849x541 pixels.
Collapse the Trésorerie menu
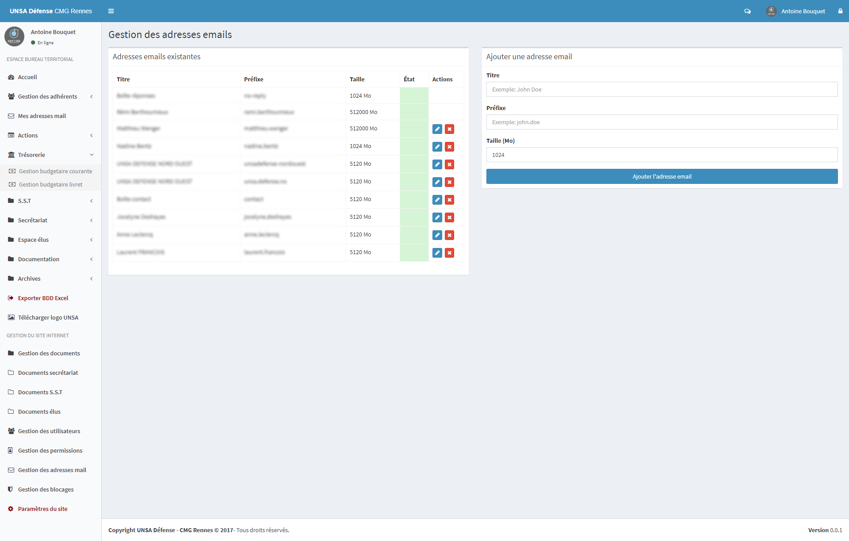[x=50, y=155]
